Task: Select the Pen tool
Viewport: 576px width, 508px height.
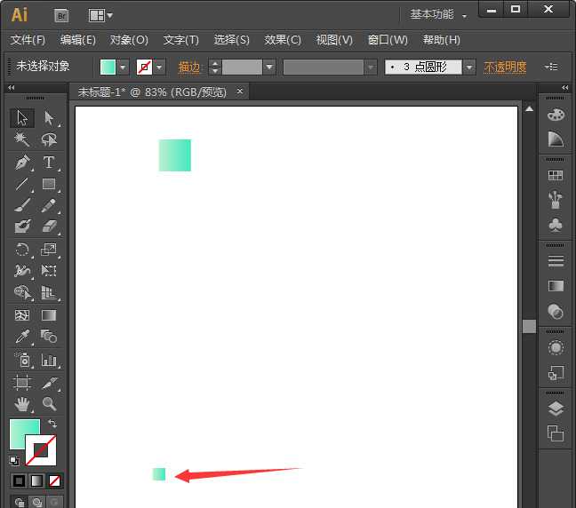Action: 22,163
